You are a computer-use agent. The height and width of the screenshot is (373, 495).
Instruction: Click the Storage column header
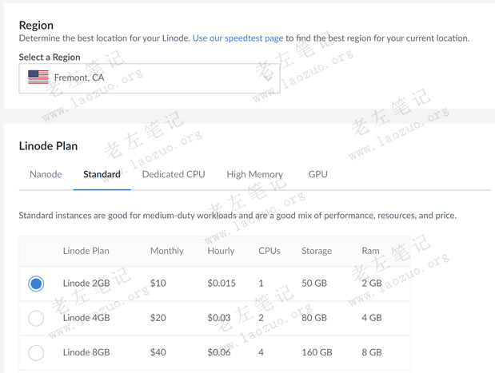point(317,251)
